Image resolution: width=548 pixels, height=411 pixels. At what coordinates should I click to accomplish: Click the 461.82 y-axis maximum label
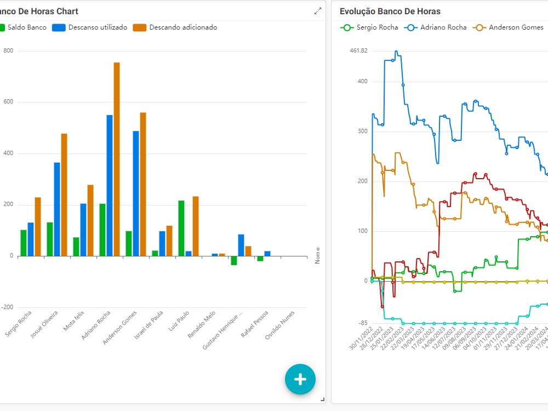coord(358,50)
